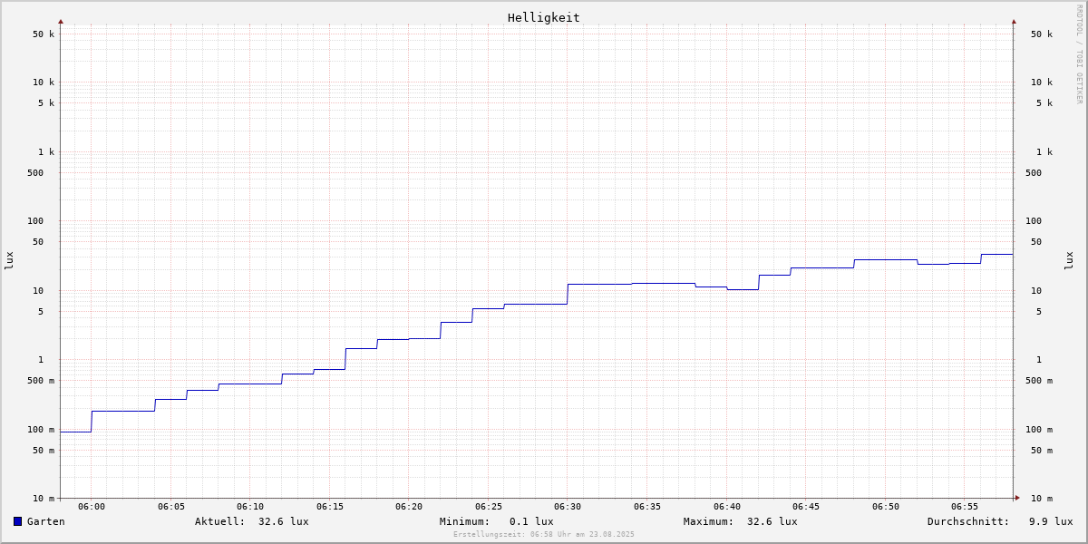Click the "500" label on right axis

point(1034,172)
